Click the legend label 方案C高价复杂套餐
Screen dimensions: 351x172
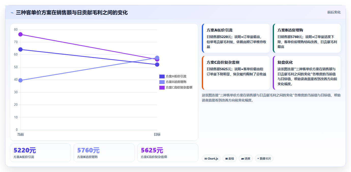click(x=179, y=88)
